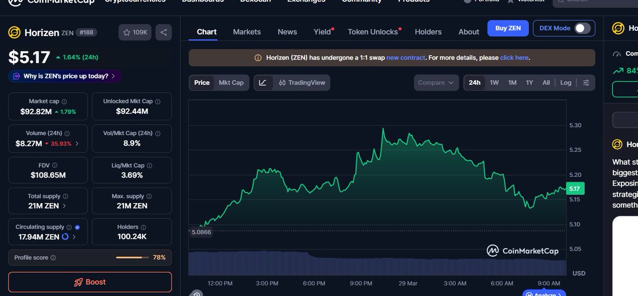
Task: Open the Markets tab
Action: click(x=247, y=32)
